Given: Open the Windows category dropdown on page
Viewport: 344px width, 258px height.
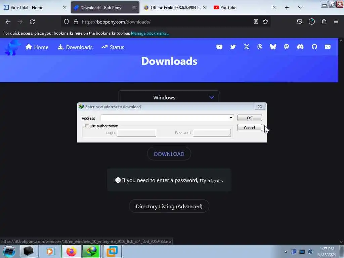Looking at the screenshot, I should [x=169, y=97].
